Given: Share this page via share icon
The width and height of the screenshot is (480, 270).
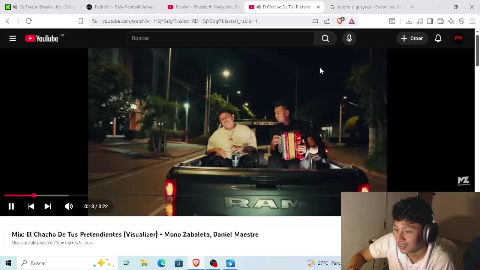Looking at the screenshot, I should [x=327, y=21].
